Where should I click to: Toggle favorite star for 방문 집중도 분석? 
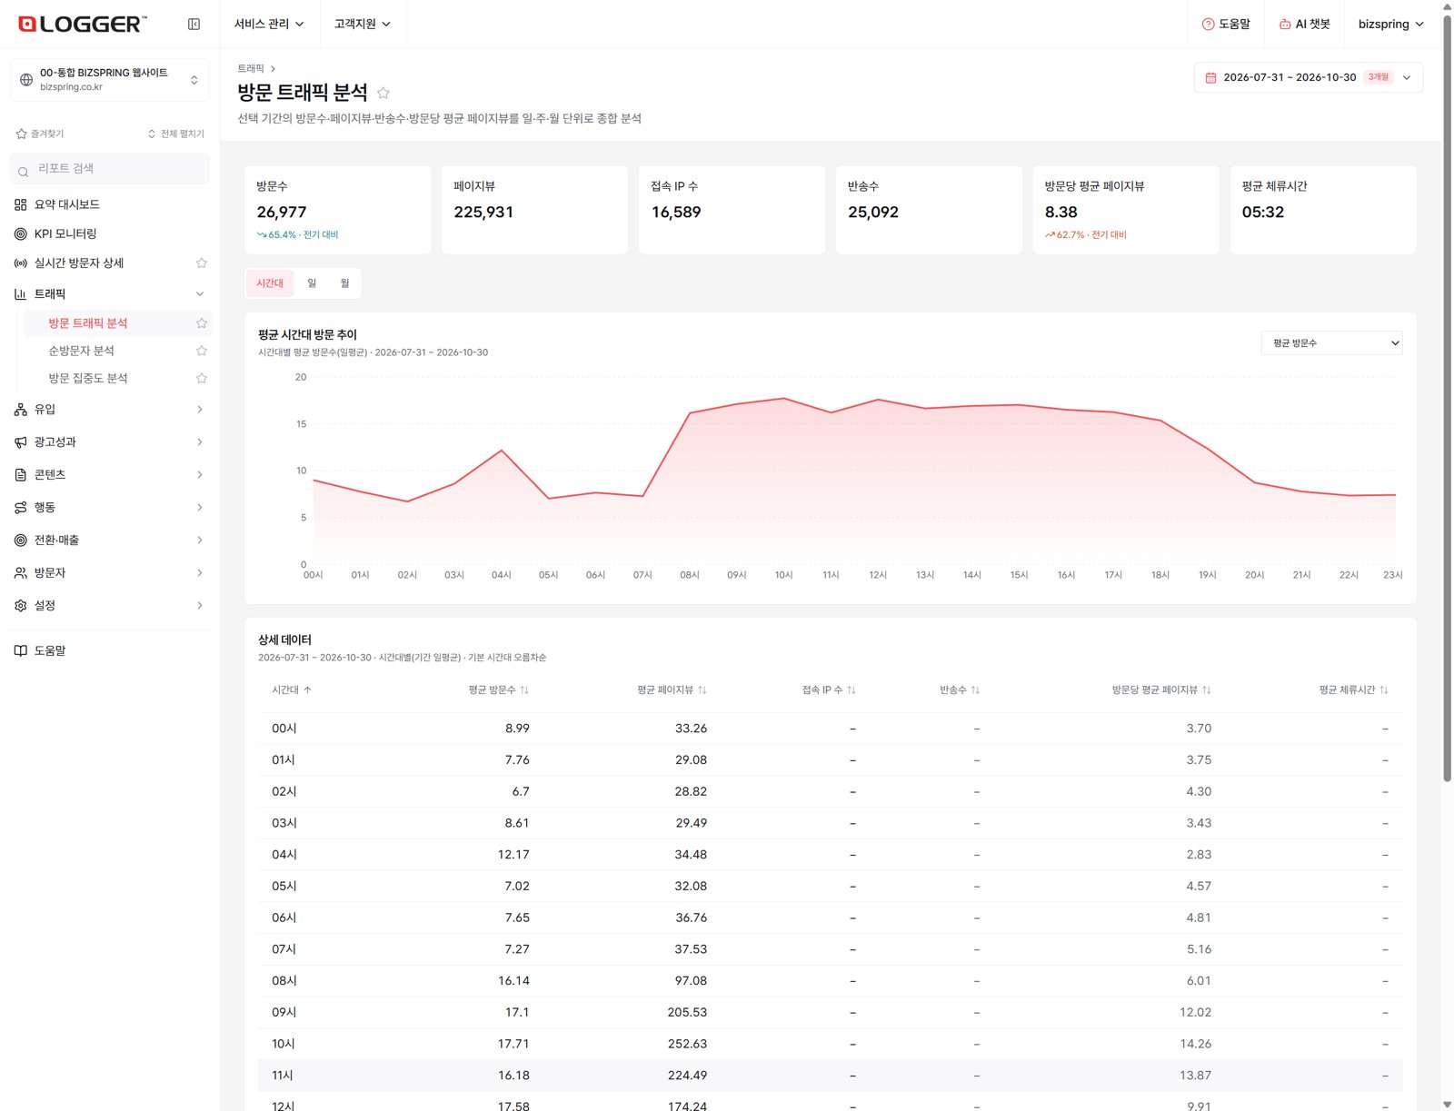pyautogui.click(x=202, y=379)
